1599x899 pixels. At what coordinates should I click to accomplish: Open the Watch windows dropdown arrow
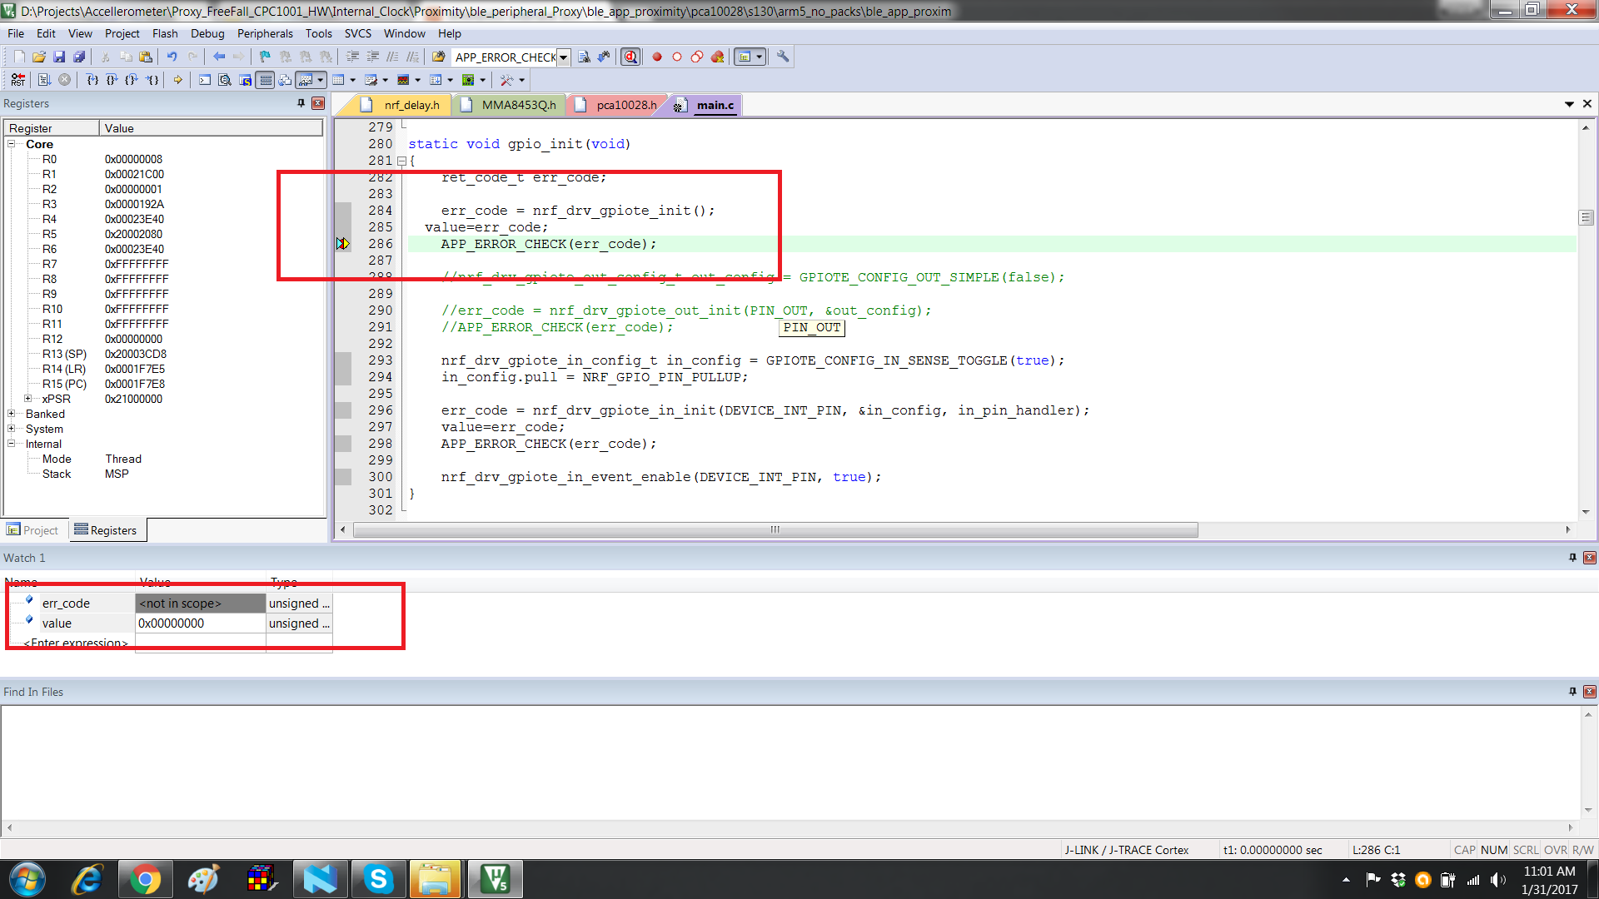tap(321, 80)
